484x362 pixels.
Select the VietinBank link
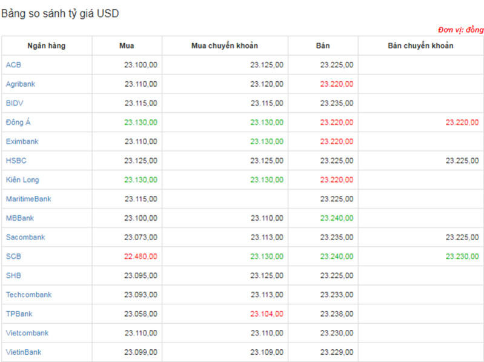(x=24, y=352)
